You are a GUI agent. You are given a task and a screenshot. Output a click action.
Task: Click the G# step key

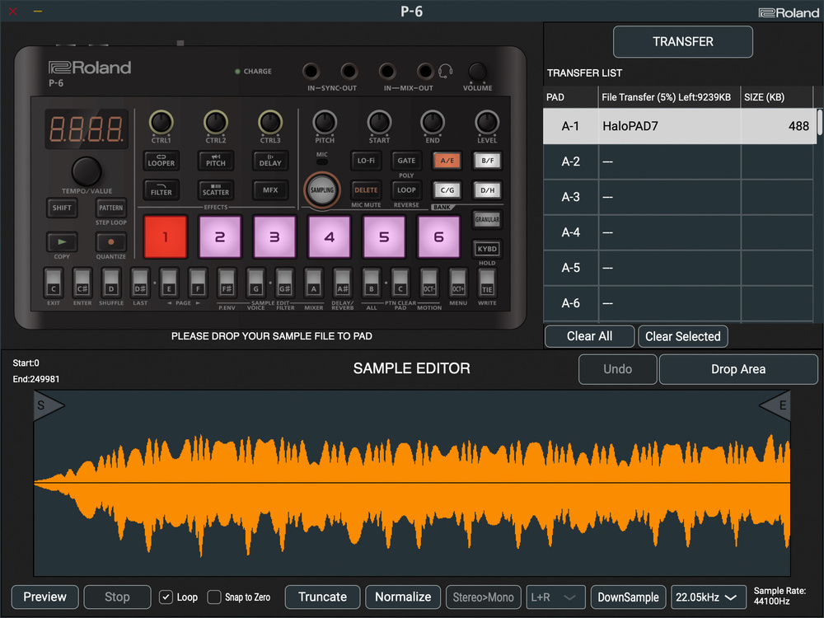(x=284, y=283)
